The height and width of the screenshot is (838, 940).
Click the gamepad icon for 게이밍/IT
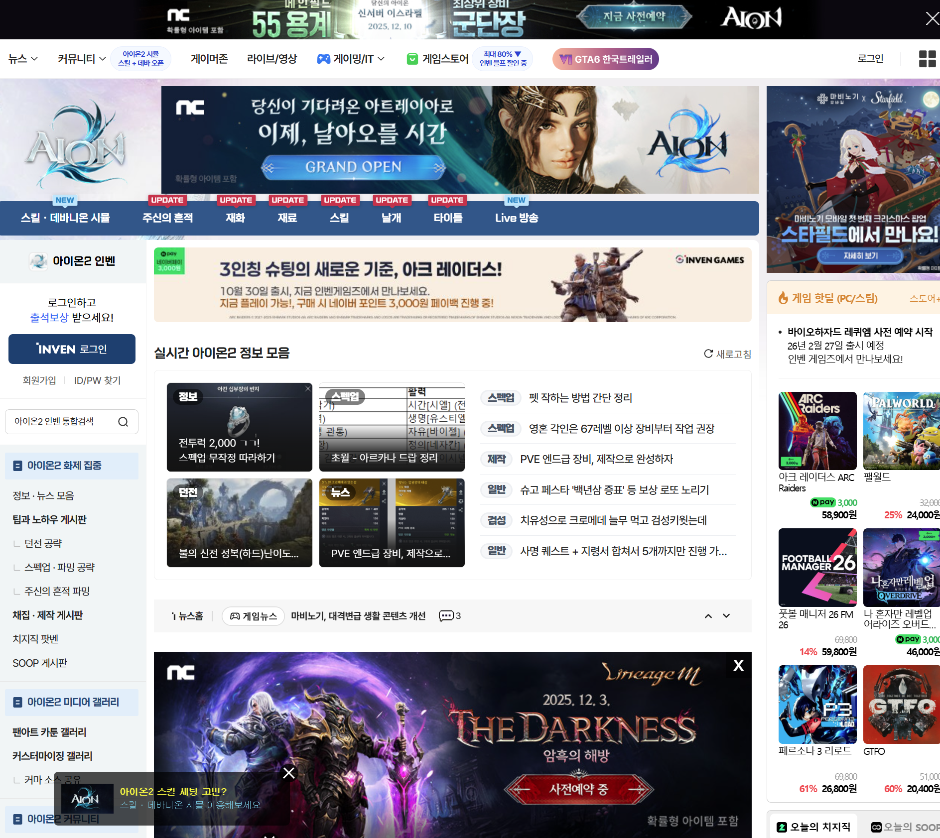click(324, 59)
